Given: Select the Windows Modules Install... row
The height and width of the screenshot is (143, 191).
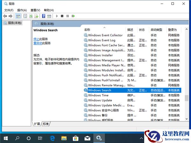Looking at the screenshot, I should [132, 70].
